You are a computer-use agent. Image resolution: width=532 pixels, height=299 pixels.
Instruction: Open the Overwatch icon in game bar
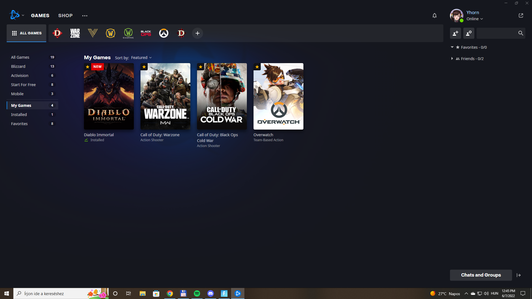(164, 33)
